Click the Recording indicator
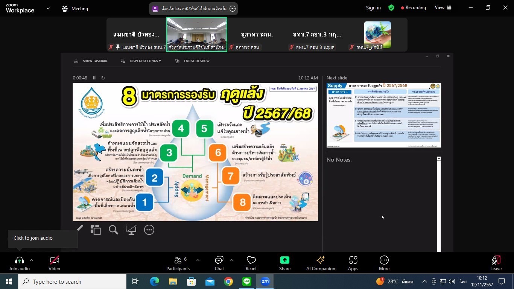Screen dimensions: 514x289 point(413,8)
